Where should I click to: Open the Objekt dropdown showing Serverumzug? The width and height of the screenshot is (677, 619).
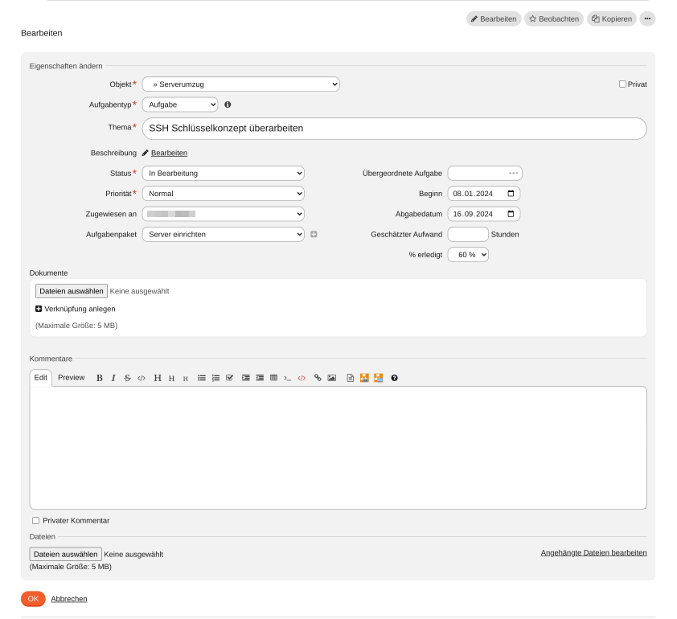[240, 84]
